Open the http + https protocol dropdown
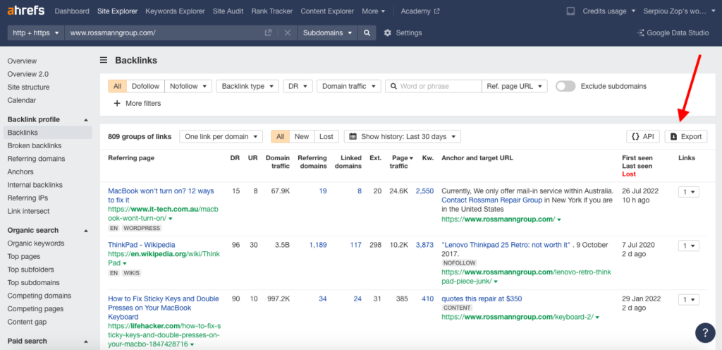The width and height of the screenshot is (722, 350). pos(36,33)
